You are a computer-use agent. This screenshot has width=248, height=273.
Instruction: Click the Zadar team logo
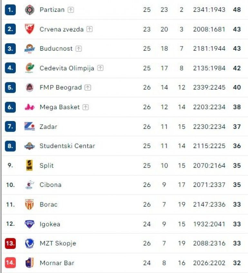coord(30,127)
